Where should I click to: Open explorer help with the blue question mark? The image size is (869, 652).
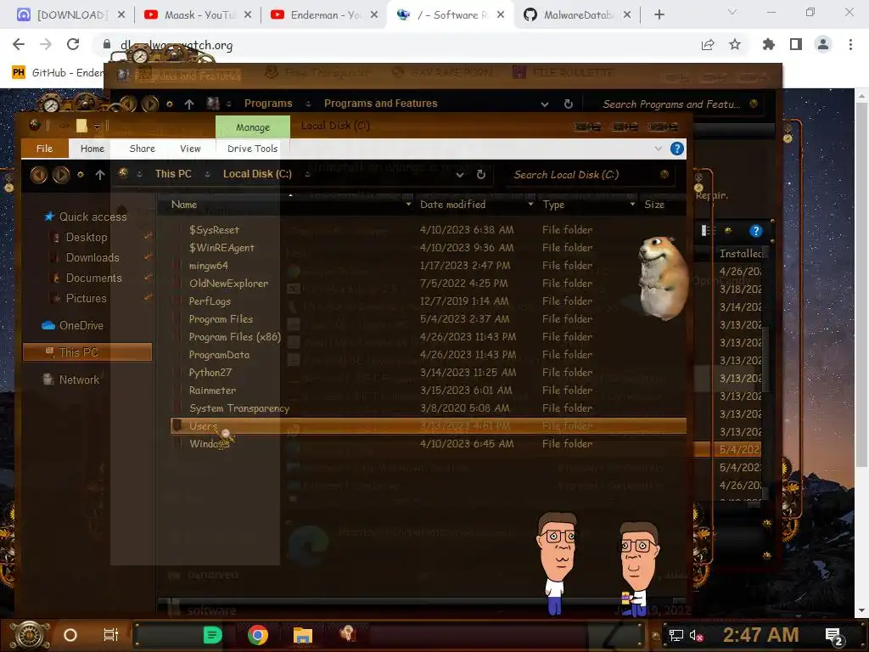click(x=676, y=149)
